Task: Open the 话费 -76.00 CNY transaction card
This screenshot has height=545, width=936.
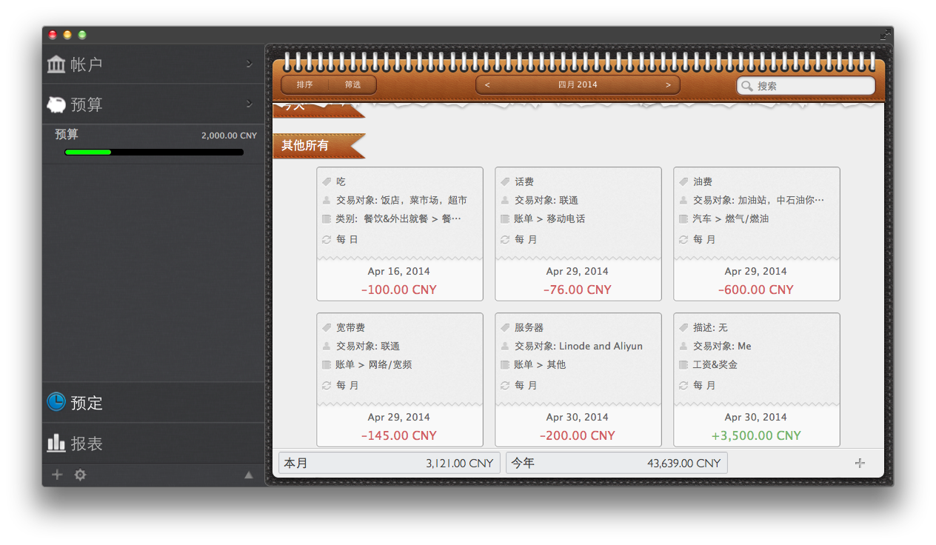Action: point(578,234)
